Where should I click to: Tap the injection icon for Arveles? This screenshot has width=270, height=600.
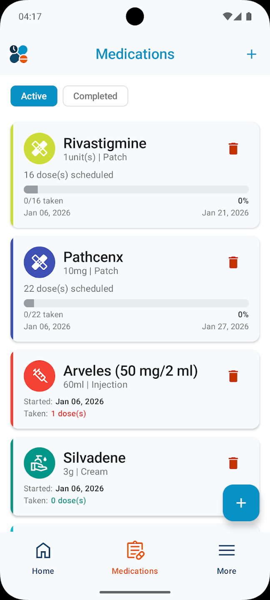[39, 376]
